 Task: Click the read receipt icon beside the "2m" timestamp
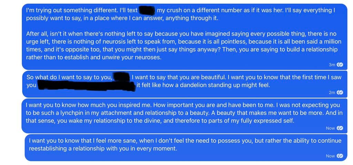click(x=340, y=93)
